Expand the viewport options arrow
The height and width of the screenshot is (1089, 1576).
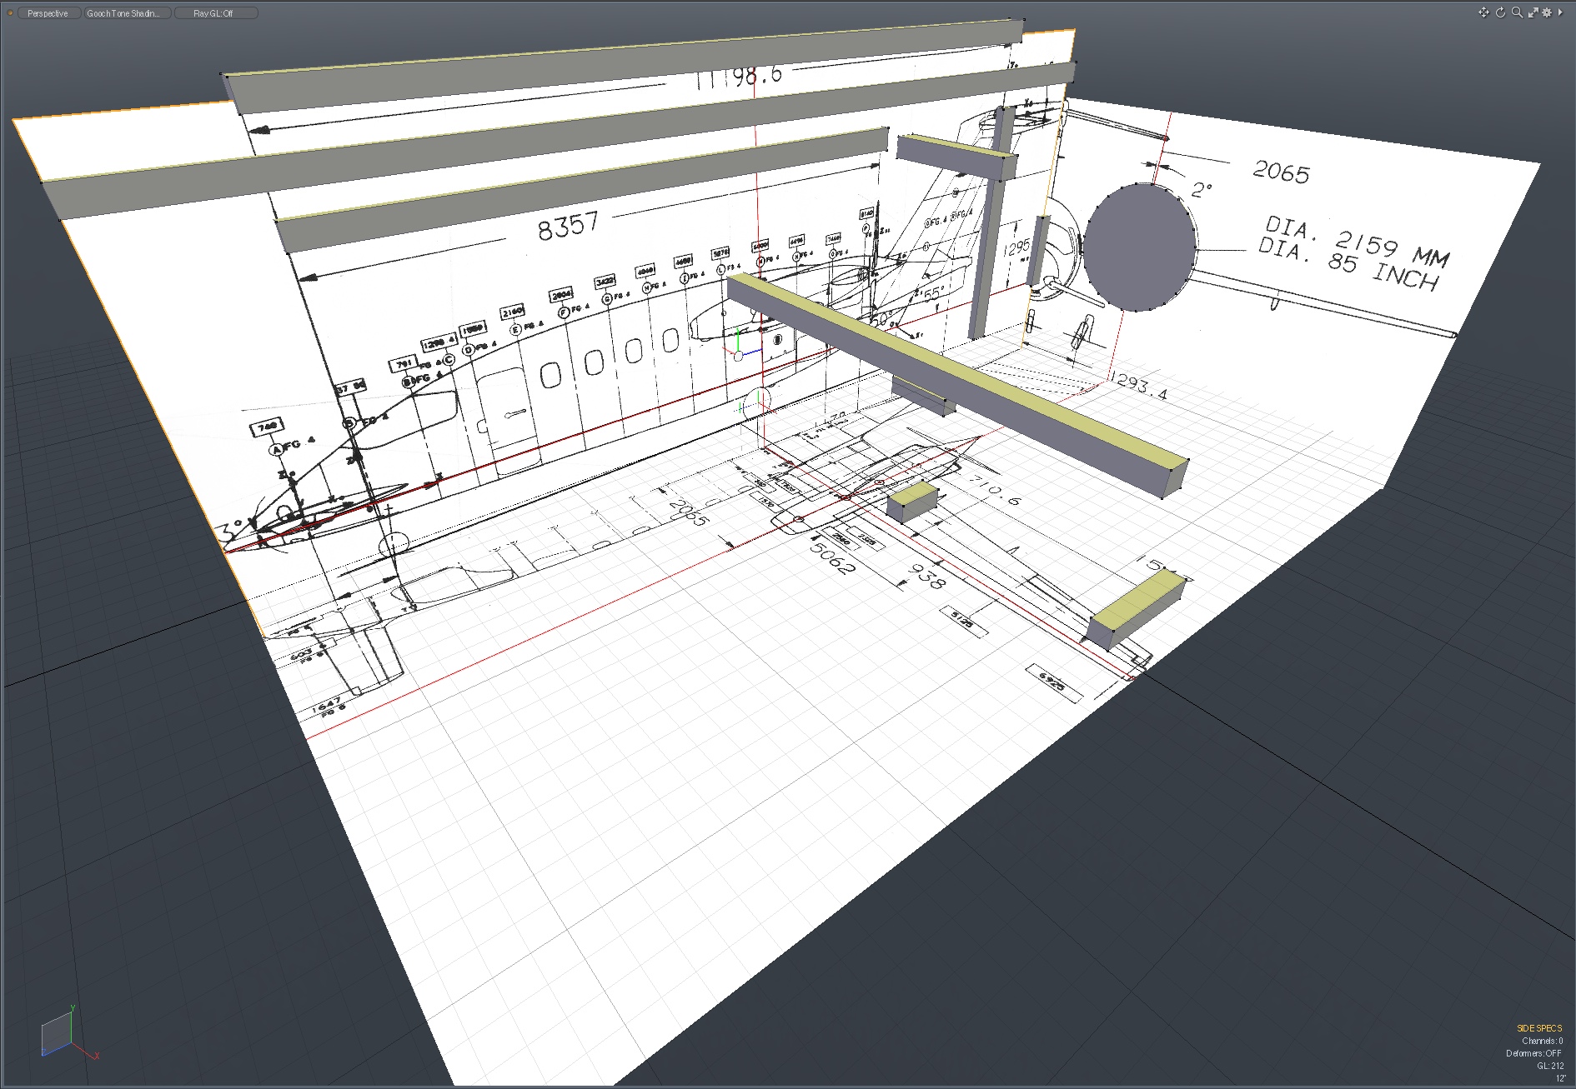click(x=1560, y=12)
